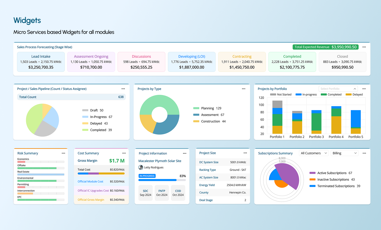
Task: Select the Contracting stage card
Action: [242, 62]
